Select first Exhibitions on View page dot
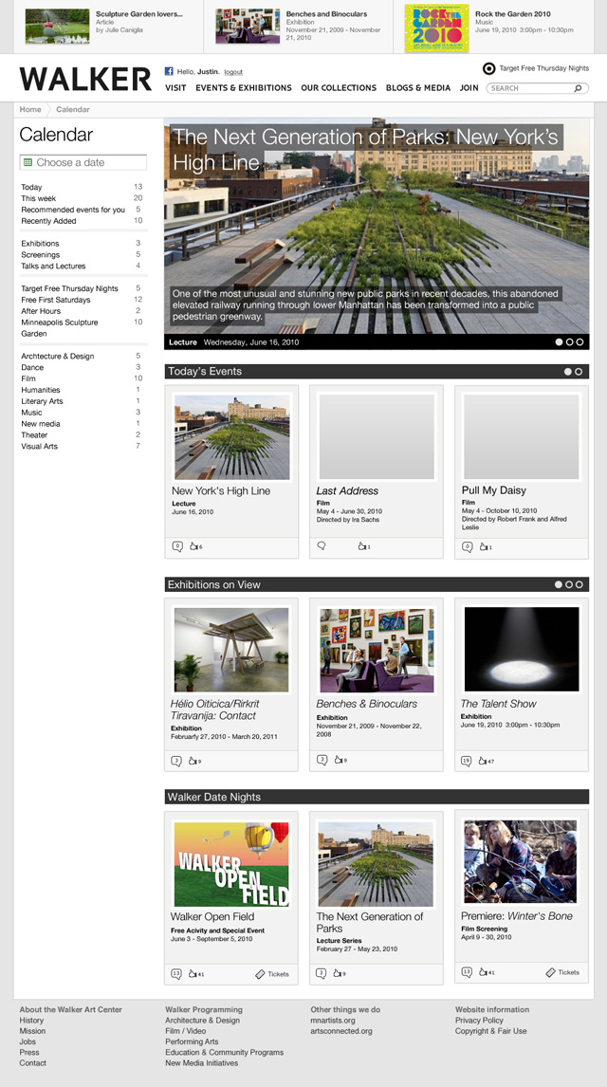This screenshot has width=607, height=1087. [559, 584]
